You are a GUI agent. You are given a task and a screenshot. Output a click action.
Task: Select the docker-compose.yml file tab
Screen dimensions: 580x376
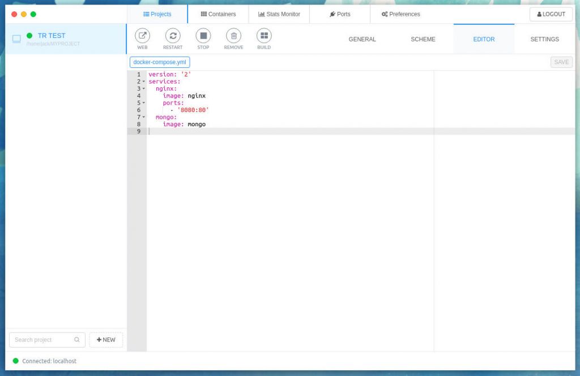[x=159, y=62]
